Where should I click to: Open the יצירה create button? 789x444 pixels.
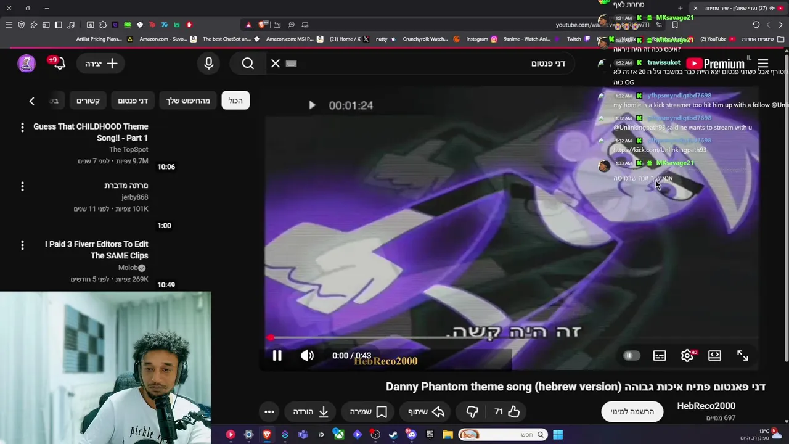click(101, 63)
